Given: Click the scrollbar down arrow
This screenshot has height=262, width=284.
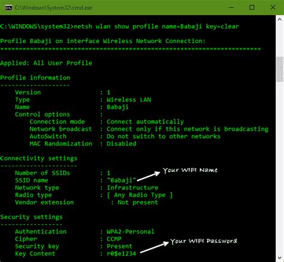Looking at the screenshot, I should (280, 258).
